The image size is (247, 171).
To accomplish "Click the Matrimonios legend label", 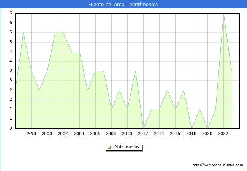I will (127, 147).
